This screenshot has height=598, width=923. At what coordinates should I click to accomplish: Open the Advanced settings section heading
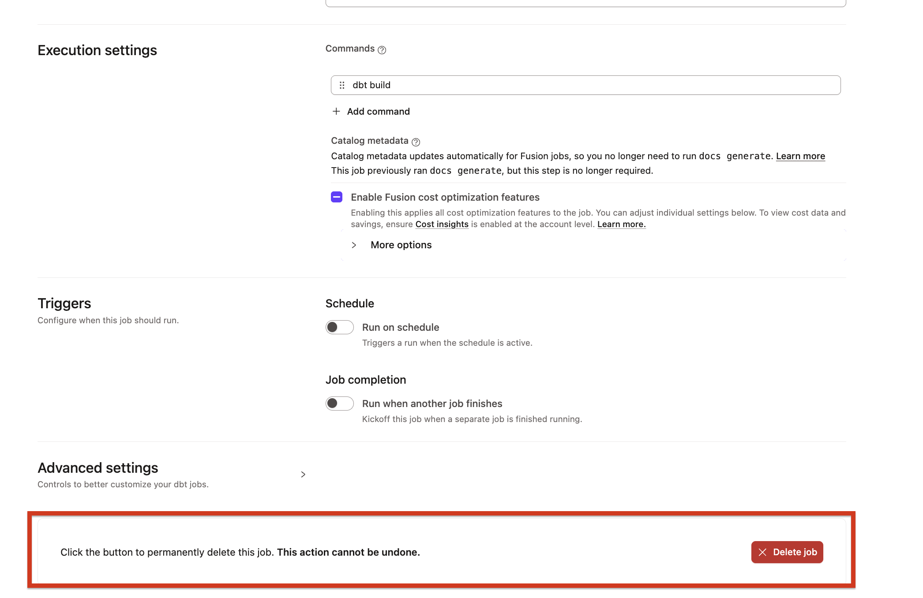98,467
